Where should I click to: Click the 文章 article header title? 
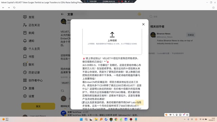(70, 14)
